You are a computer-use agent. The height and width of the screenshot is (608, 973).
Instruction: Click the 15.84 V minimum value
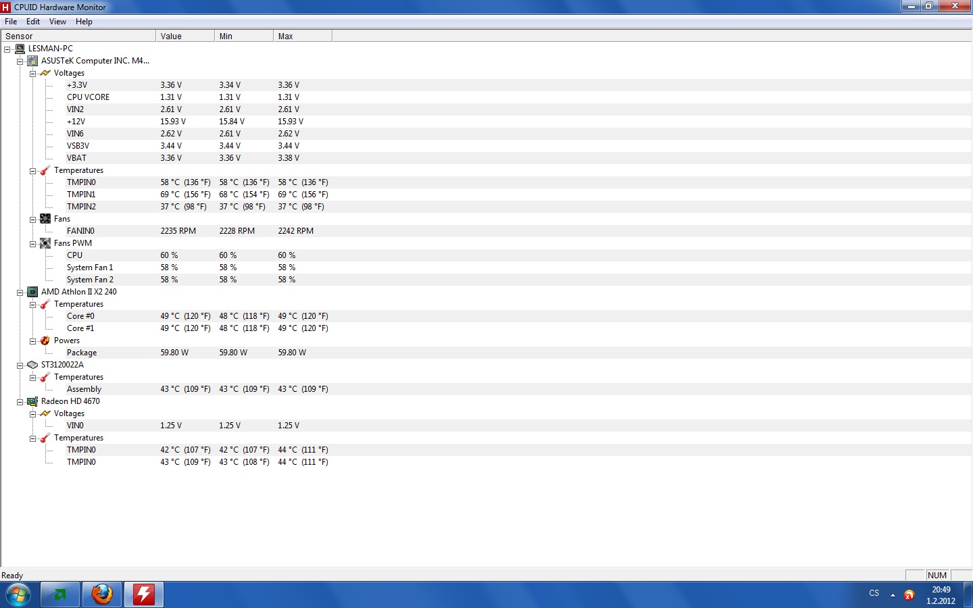click(232, 122)
